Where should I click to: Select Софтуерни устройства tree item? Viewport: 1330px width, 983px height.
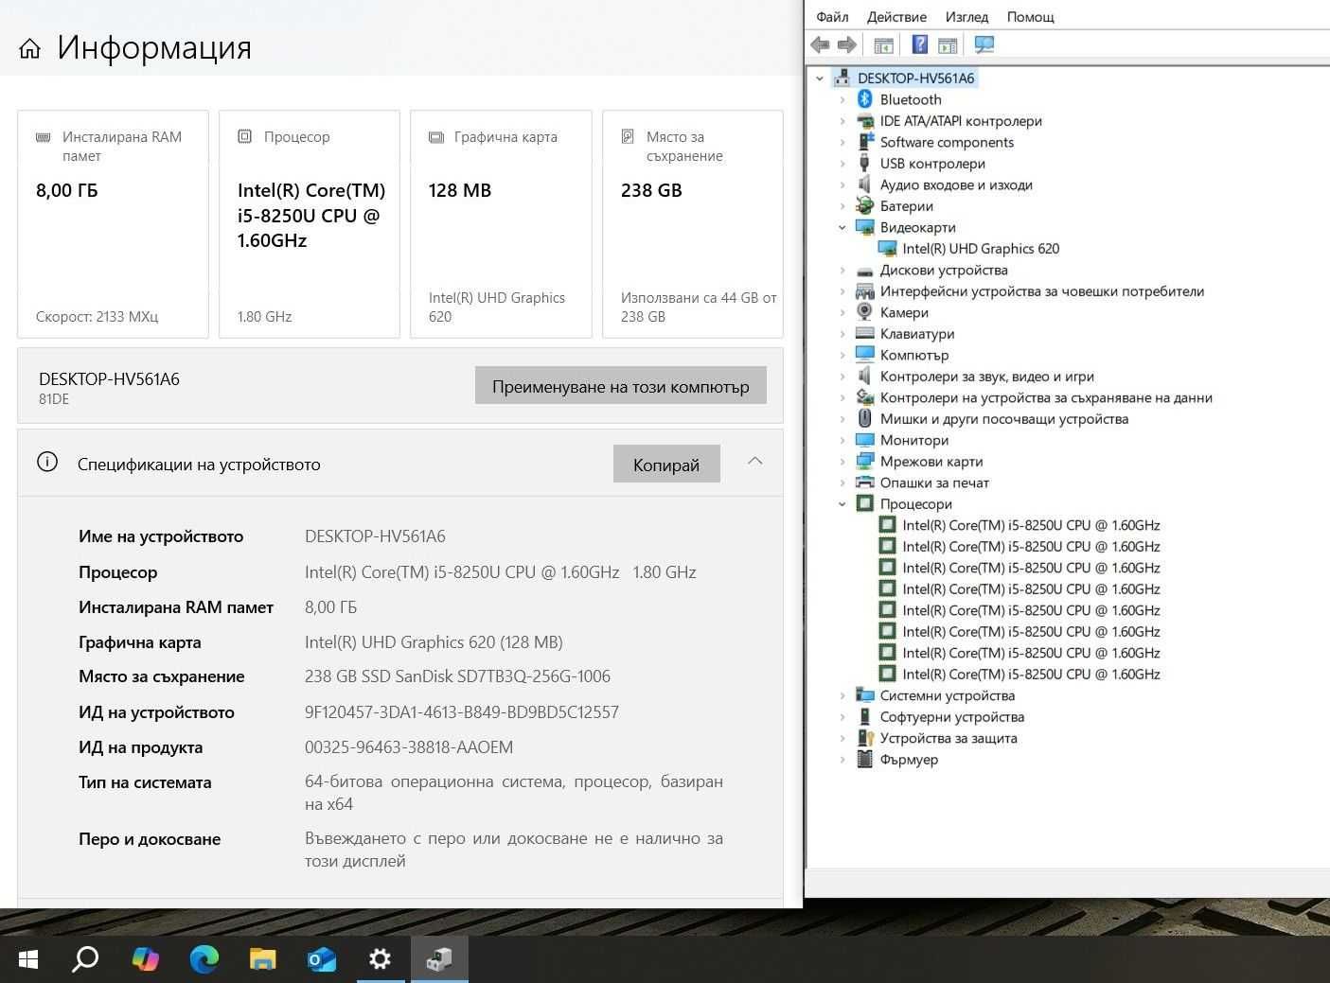pos(952,717)
